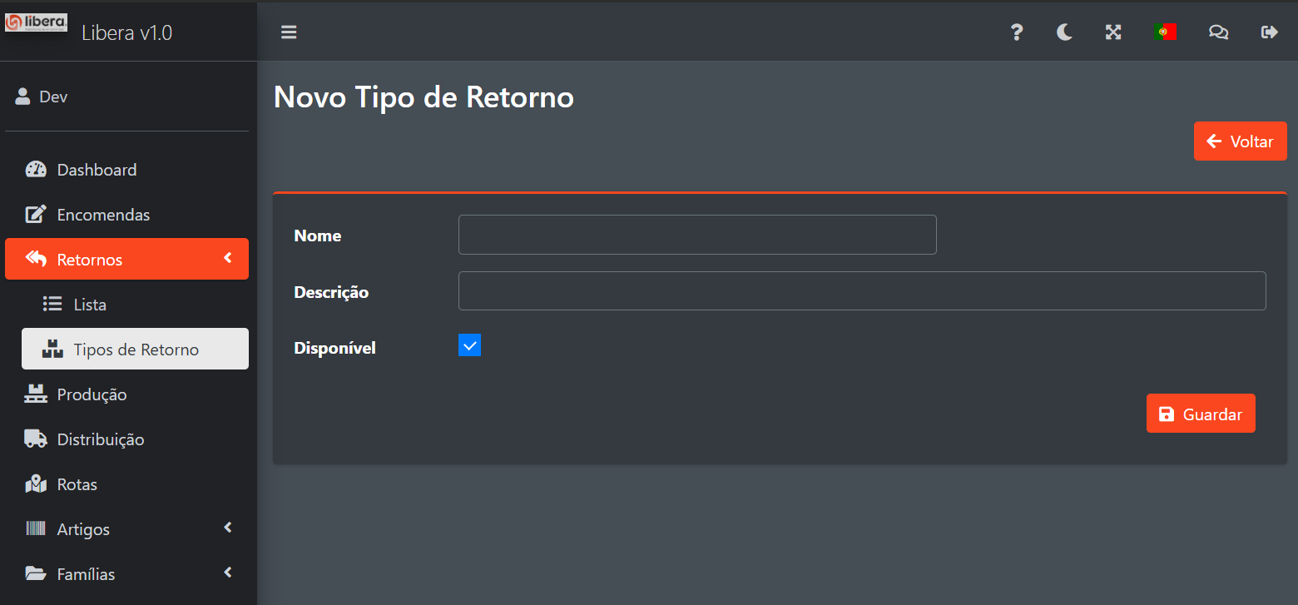Click the Dev user profile icon
The height and width of the screenshot is (605, 1298).
23,97
